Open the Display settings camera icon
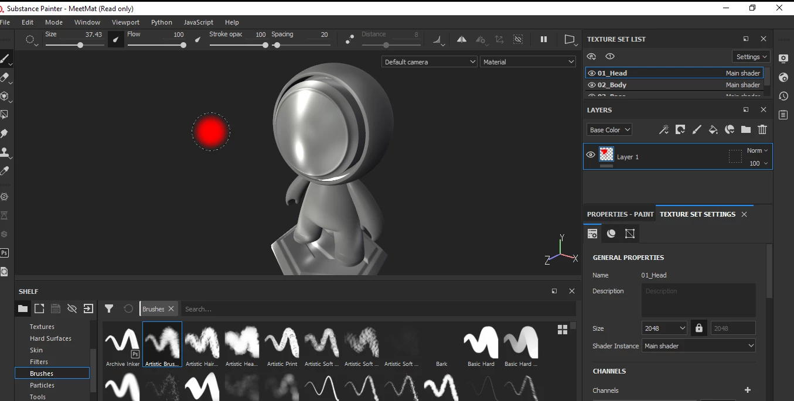This screenshot has width=794, height=401. (783, 58)
